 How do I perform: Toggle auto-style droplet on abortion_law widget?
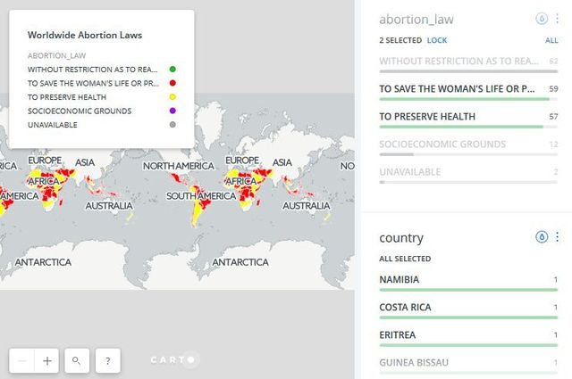click(x=541, y=19)
